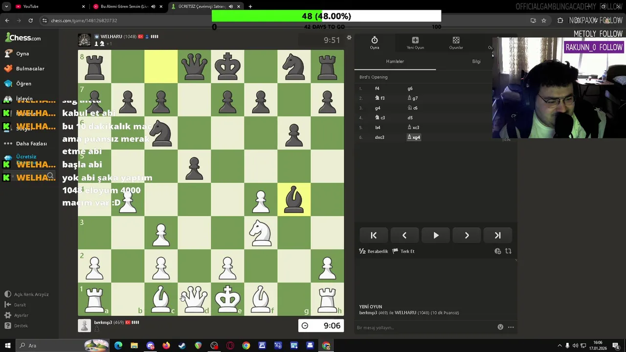626x352 pixels.
Task: Click the Bird's Opening name
Action: (x=373, y=77)
